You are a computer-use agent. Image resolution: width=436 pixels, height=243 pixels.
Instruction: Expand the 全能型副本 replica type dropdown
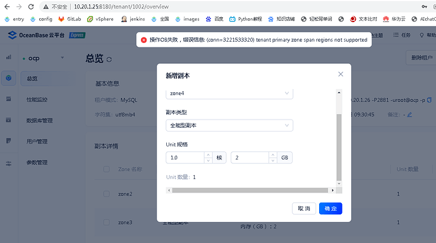click(229, 125)
